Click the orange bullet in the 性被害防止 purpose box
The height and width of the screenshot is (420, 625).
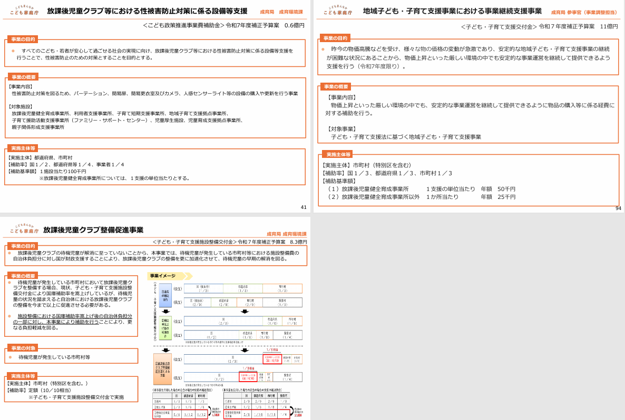coord(13,51)
